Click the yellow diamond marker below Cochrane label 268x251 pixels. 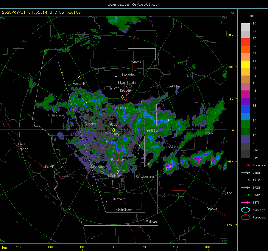pos(102,173)
